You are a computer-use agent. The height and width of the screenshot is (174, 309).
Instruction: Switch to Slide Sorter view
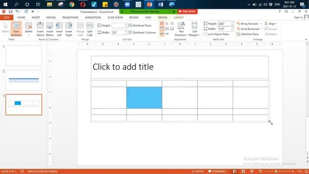coord(243,171)
